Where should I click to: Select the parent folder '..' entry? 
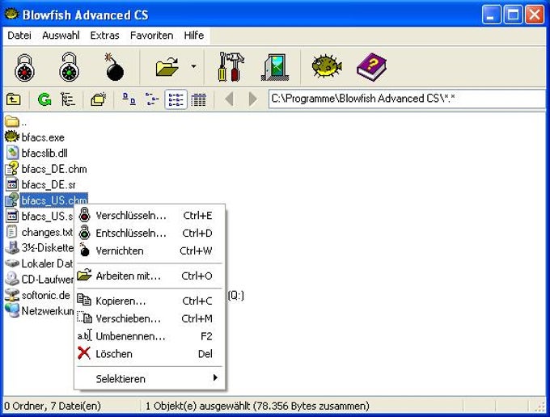pyautogui.click(x=16, y=122)
